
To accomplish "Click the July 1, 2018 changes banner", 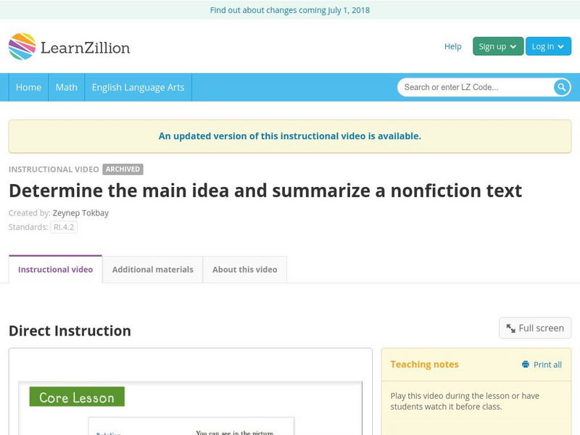I will coord(290,10).
